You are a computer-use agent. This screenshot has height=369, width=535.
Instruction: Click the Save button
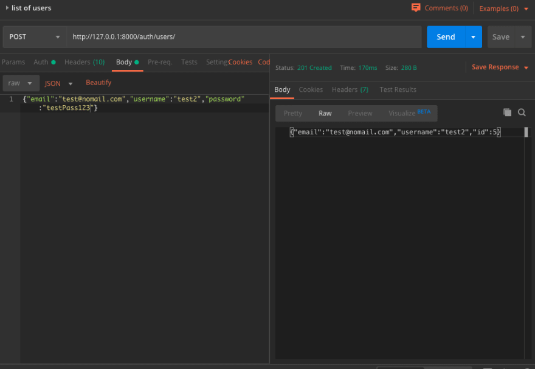coord(501,37)
